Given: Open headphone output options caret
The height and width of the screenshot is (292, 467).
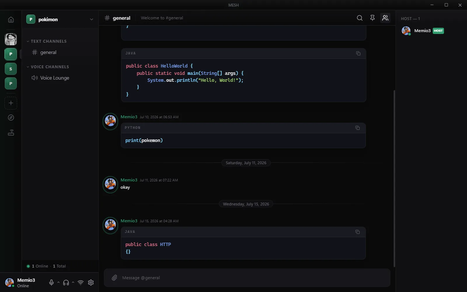Looking at the screenshot, I should click(x=73, y=282).
